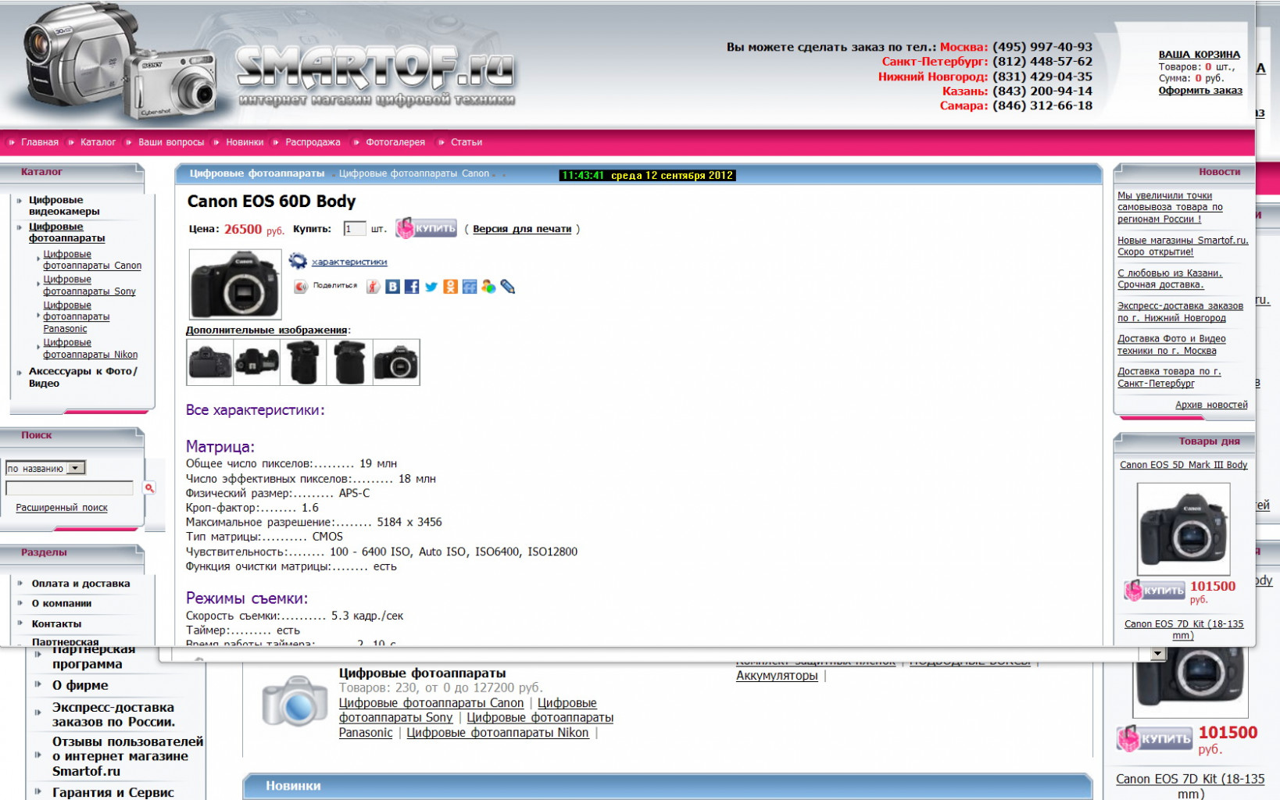Open the second additional image thumbnail
This screenshot has height=800, width=1280.
257,362
